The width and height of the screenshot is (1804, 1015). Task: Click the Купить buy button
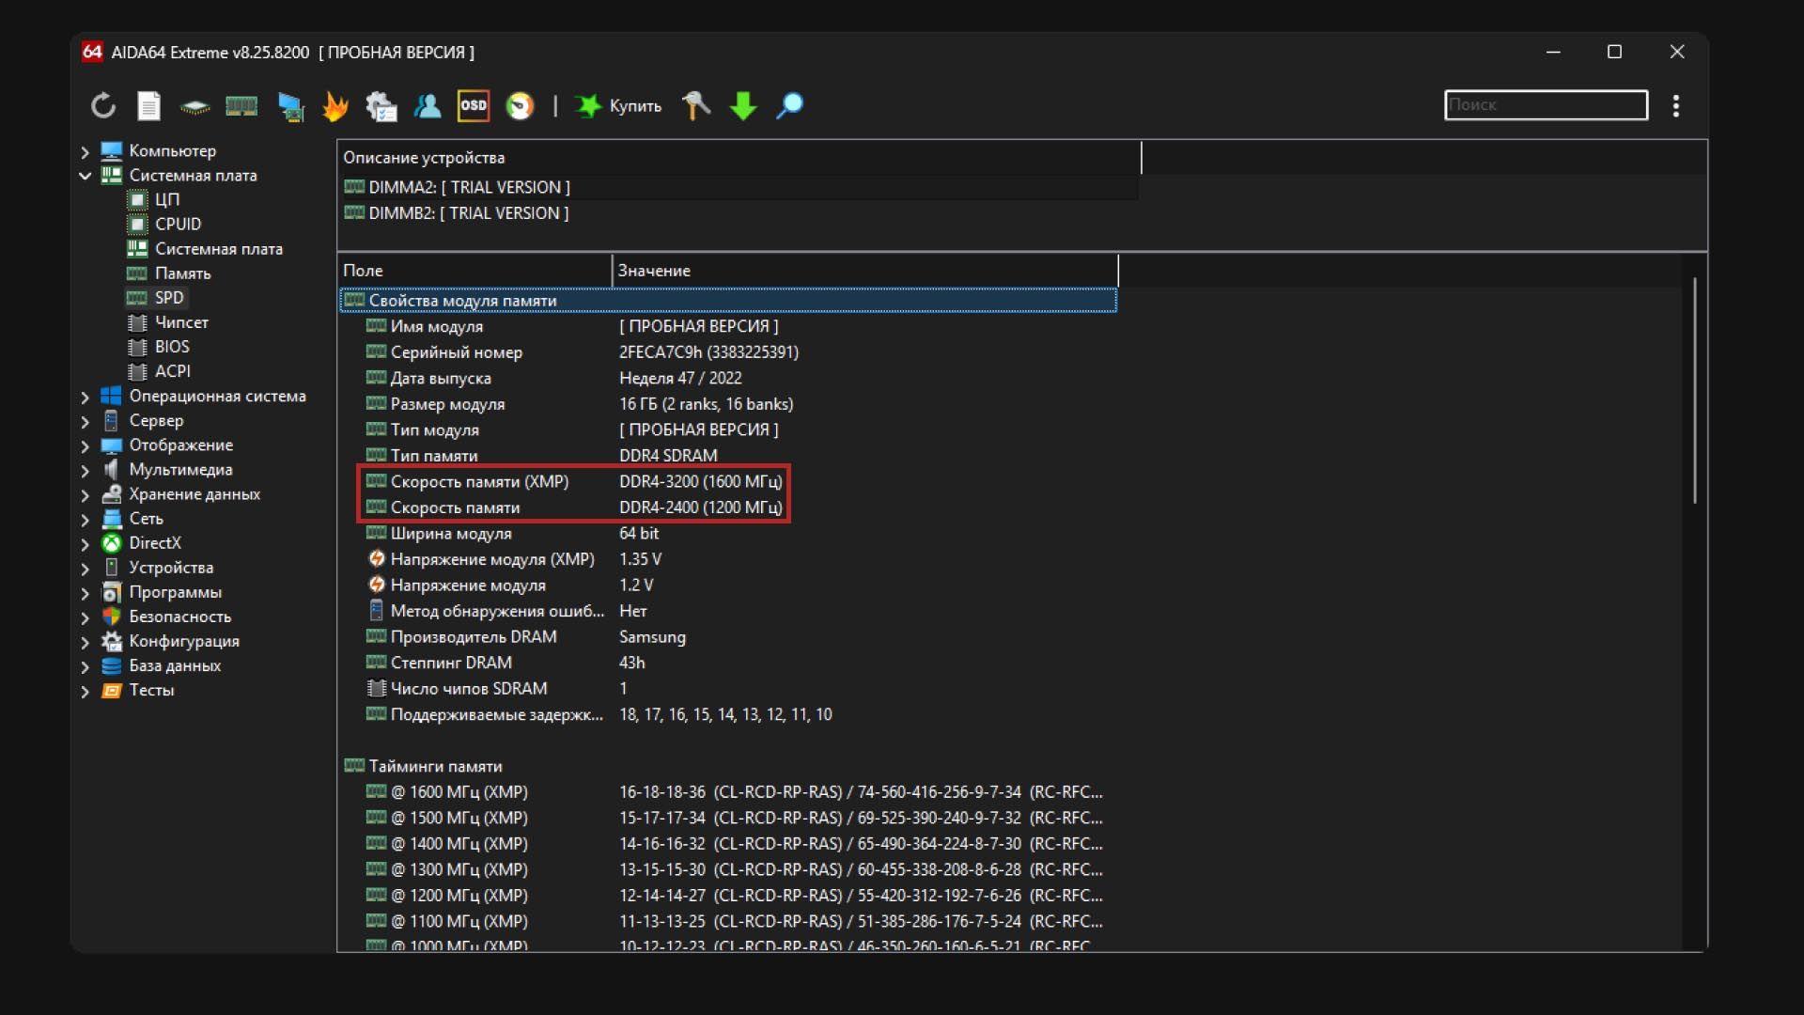(619, 105)
